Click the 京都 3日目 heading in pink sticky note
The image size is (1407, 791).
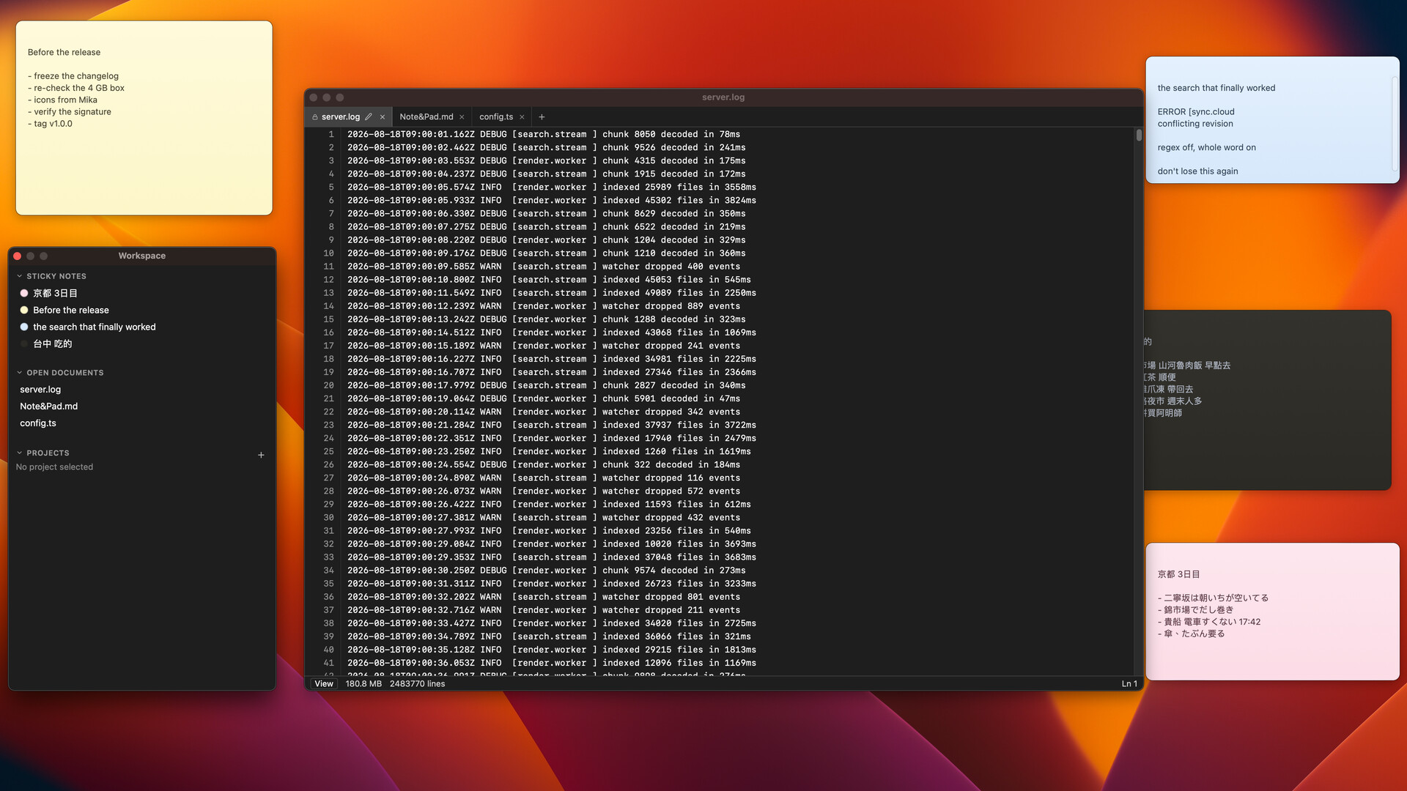(1178, 575)
